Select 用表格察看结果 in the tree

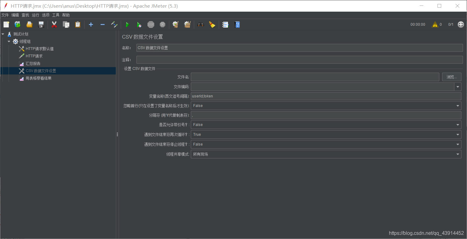click(x=38, y=78)
